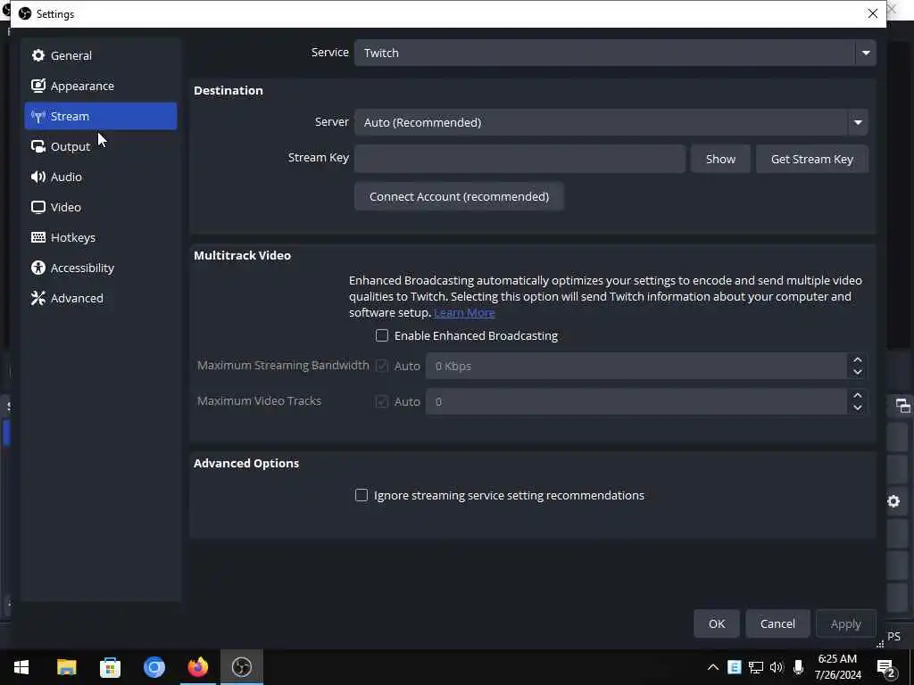The width and height of the screenshot is (914, 685).
Task: Click the Accessibility person icon
Action: tap(37, 268)
